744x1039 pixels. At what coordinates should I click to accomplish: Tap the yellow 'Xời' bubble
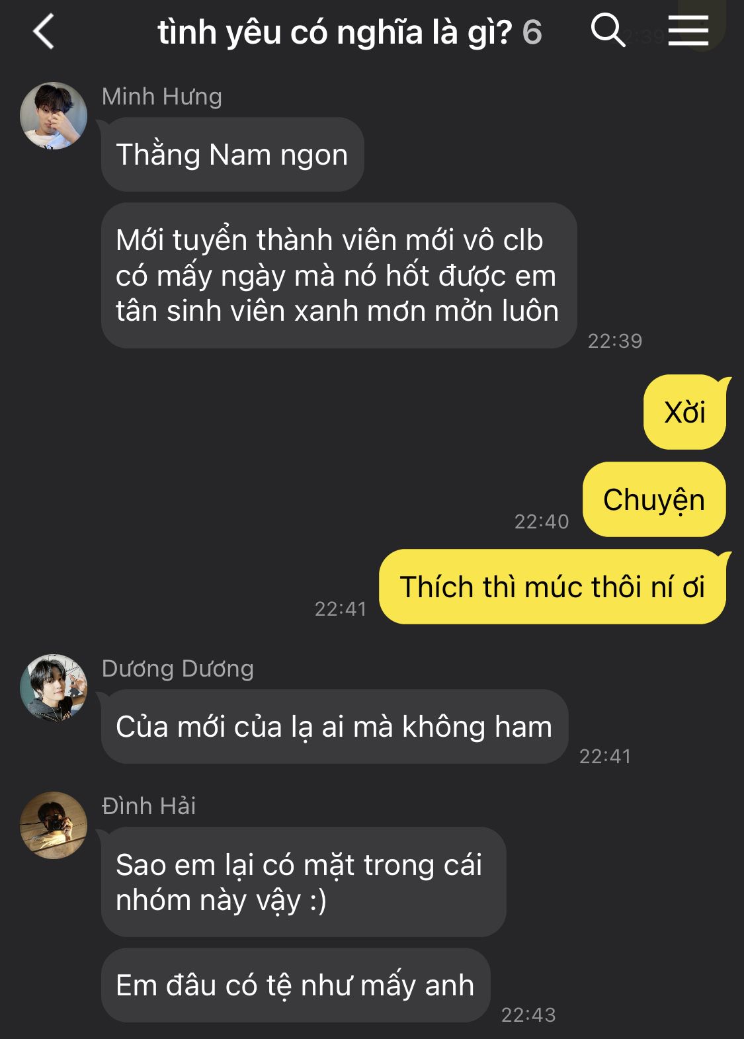pyautogui.click(x=685, y=412)
